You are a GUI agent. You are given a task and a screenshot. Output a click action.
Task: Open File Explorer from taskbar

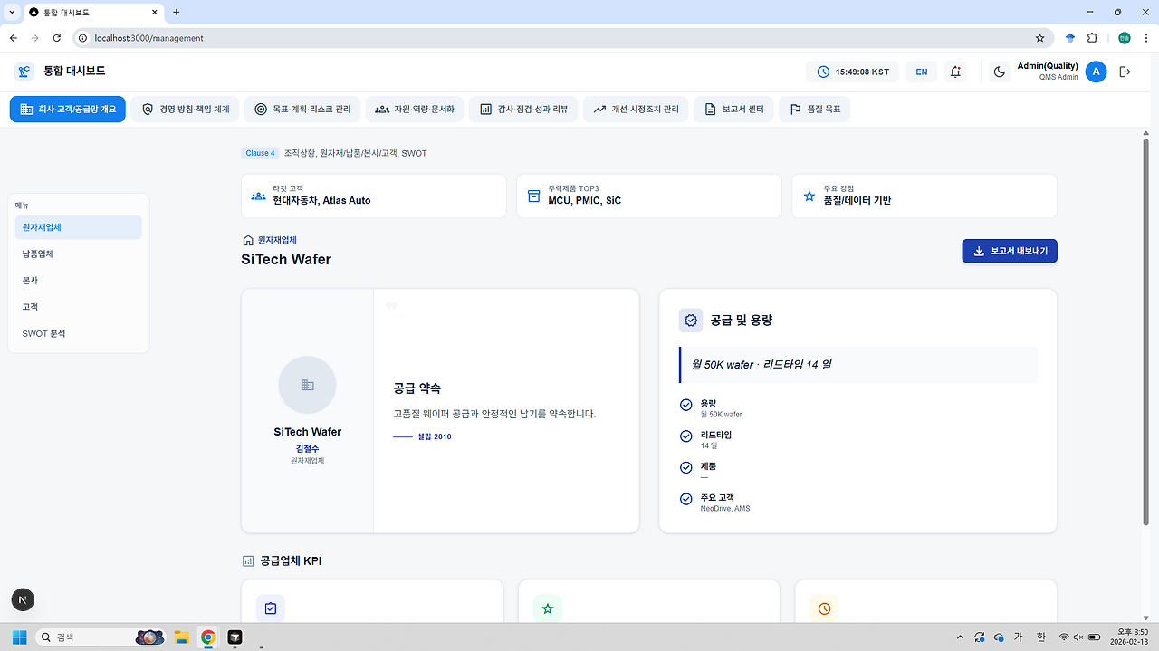click(x=181, y=637)
